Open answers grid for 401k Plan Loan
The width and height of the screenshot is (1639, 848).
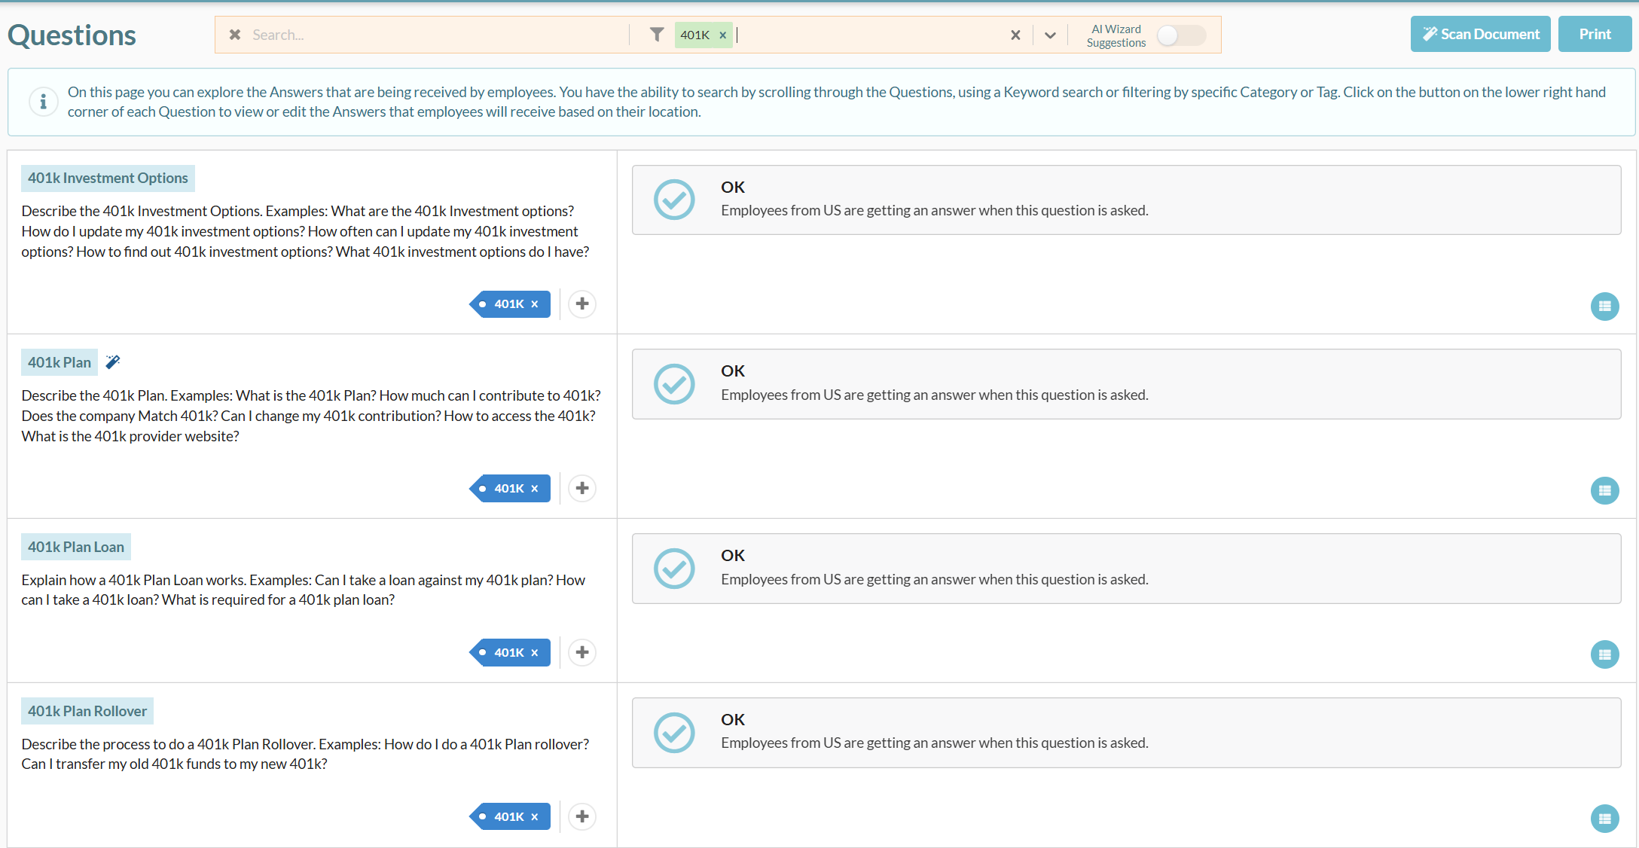tap(1604, 654)
